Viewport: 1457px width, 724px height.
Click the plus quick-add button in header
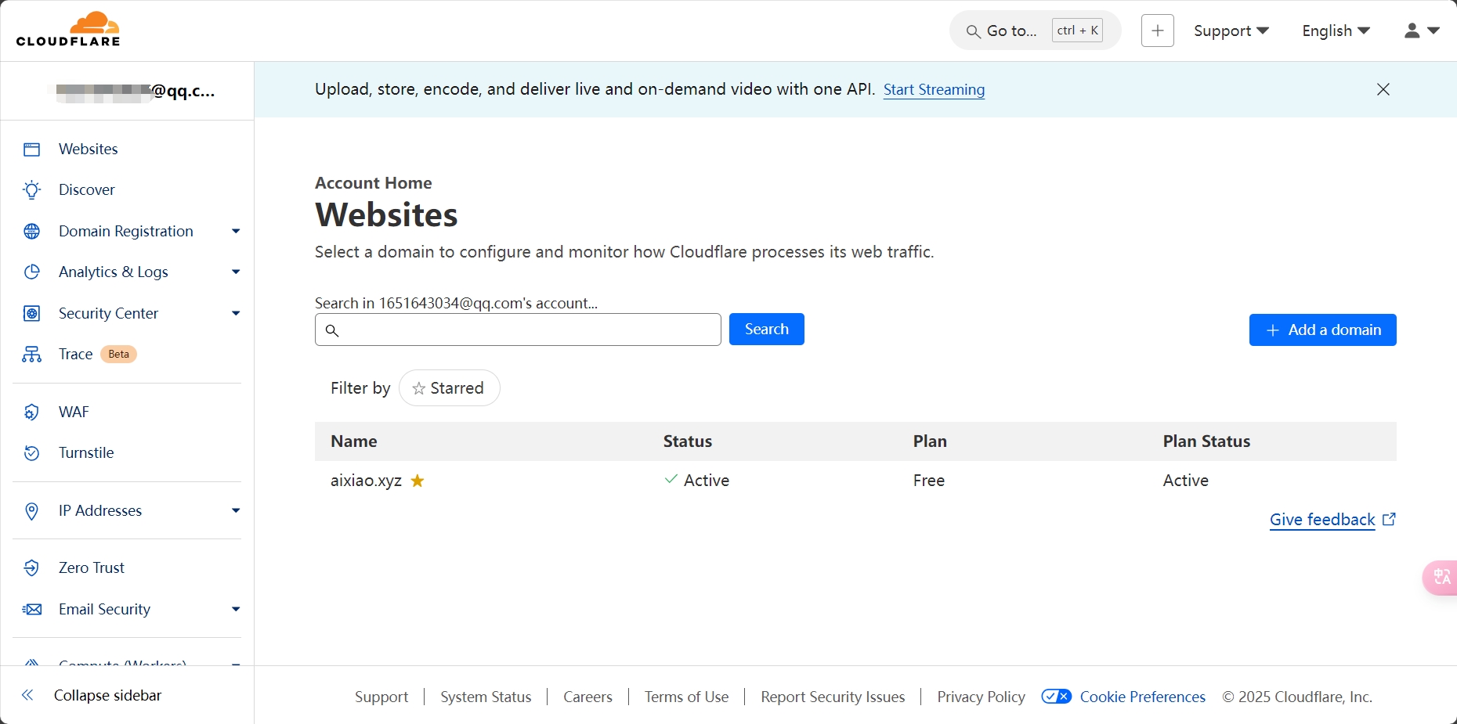1158,31
